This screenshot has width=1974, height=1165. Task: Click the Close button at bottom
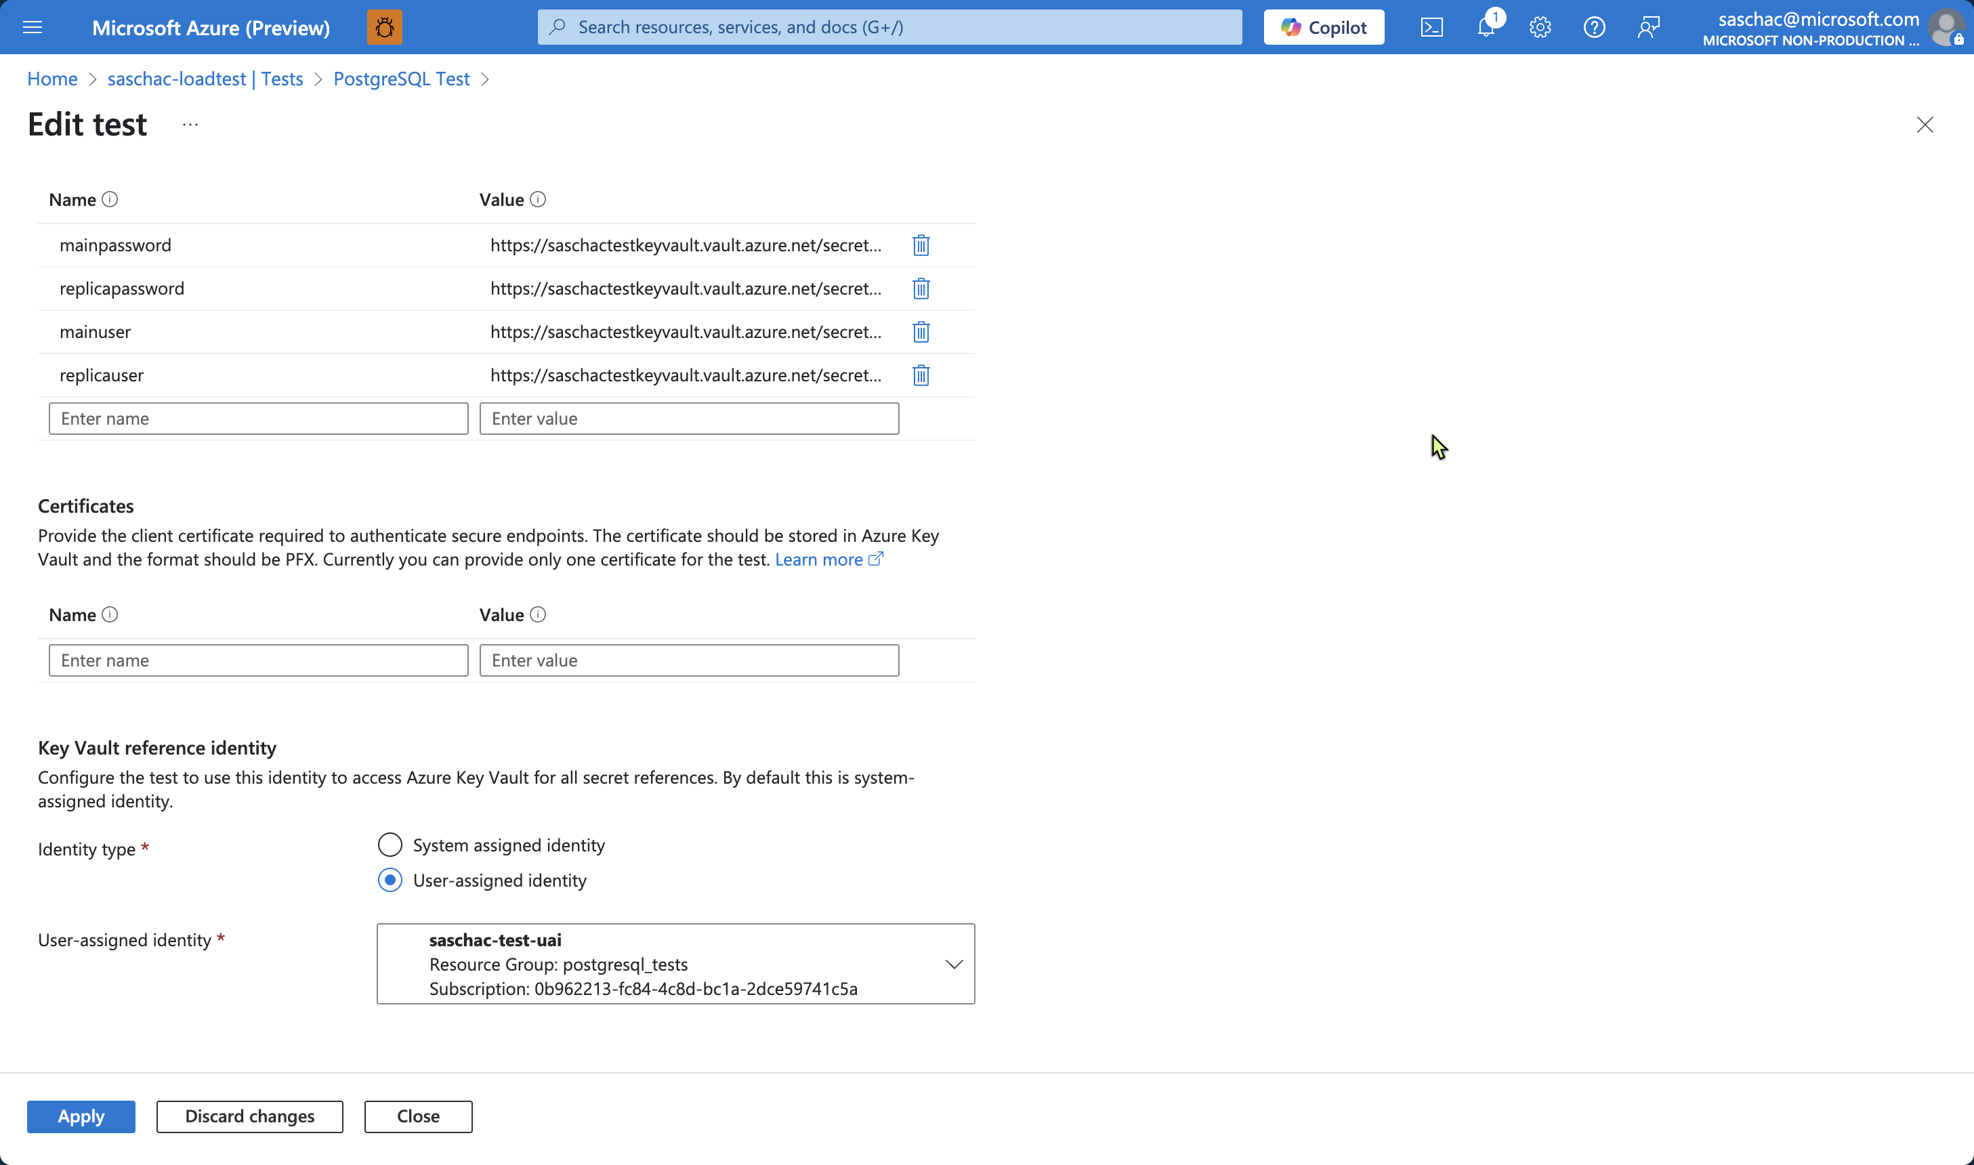click(x=419, y=1116)
